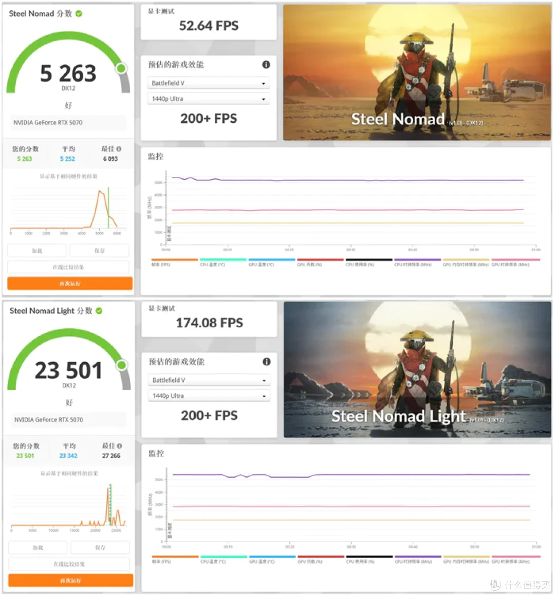Click 保存 button under the 5 263 score chart
555x596 pixels.
point(100,251)
